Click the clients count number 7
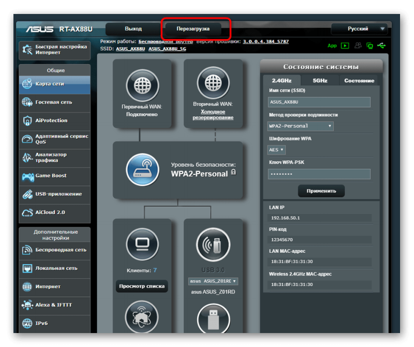Screen dimensions: 414x347 (x=155, y=270)
